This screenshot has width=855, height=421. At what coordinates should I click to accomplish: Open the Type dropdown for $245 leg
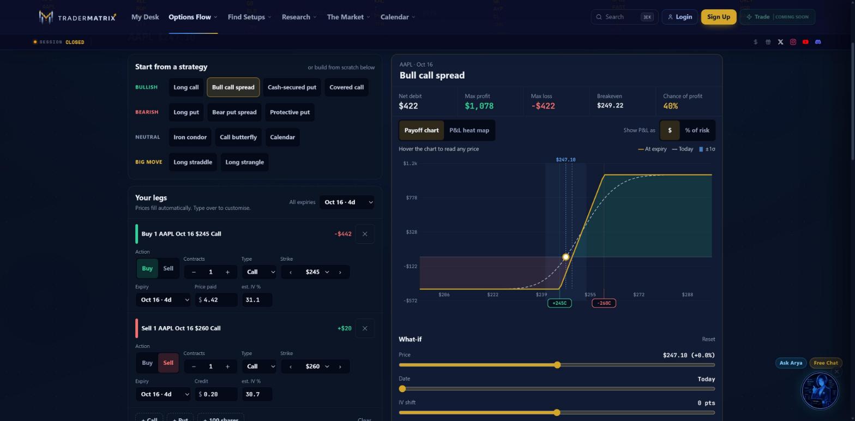(259, 272)
